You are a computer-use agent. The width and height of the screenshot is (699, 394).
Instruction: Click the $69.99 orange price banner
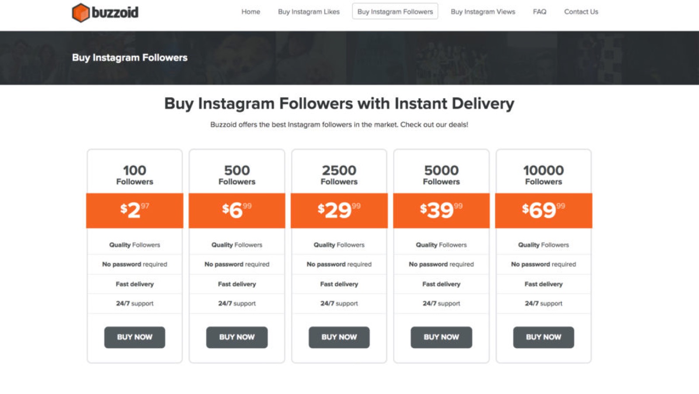[543, 210]
